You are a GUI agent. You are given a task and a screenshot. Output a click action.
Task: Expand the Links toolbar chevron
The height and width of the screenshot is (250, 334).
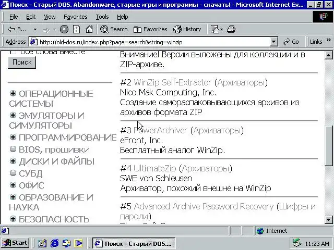click(x=328, y=40)
